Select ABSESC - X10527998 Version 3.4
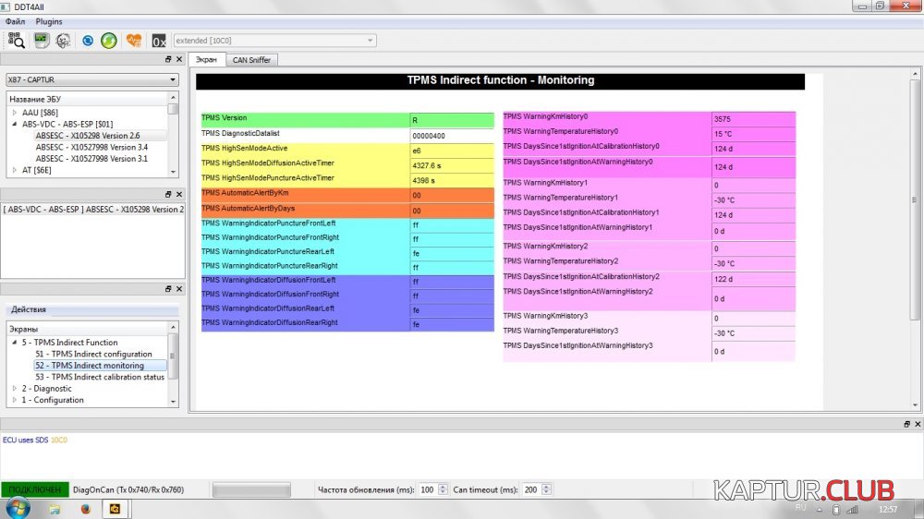This screenshot has width=924, height=519. tap(91, 147)
